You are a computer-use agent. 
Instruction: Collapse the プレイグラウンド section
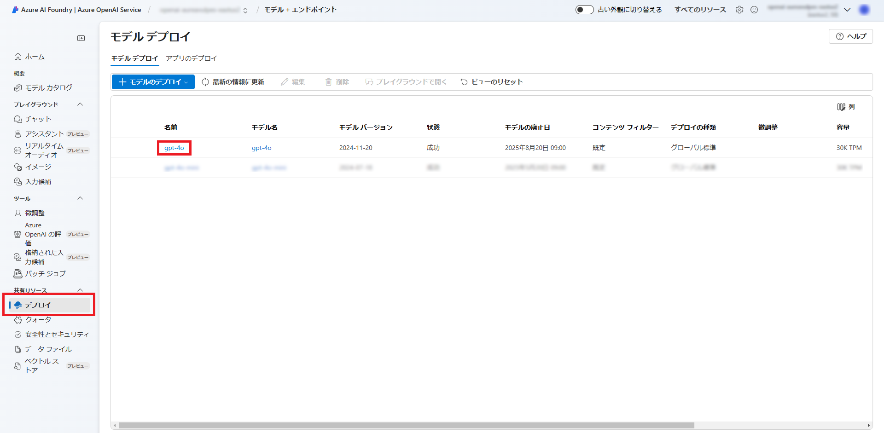(80, 104)
